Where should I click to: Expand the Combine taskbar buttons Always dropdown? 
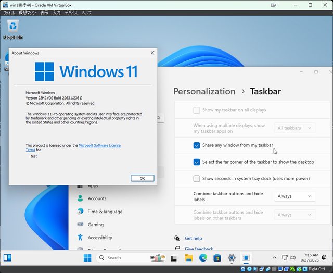[294, 196]
